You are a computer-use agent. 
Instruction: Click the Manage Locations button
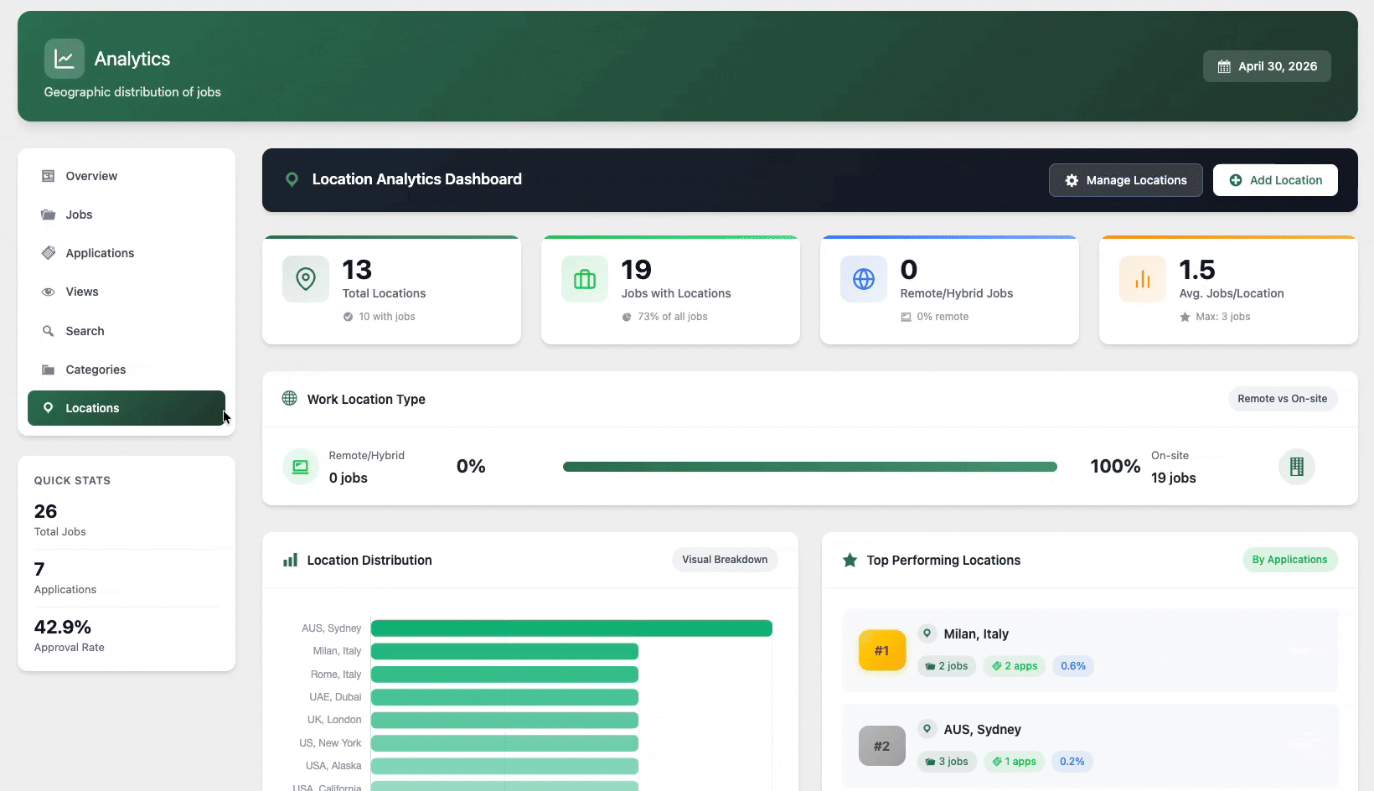[x=1125, y=180]
